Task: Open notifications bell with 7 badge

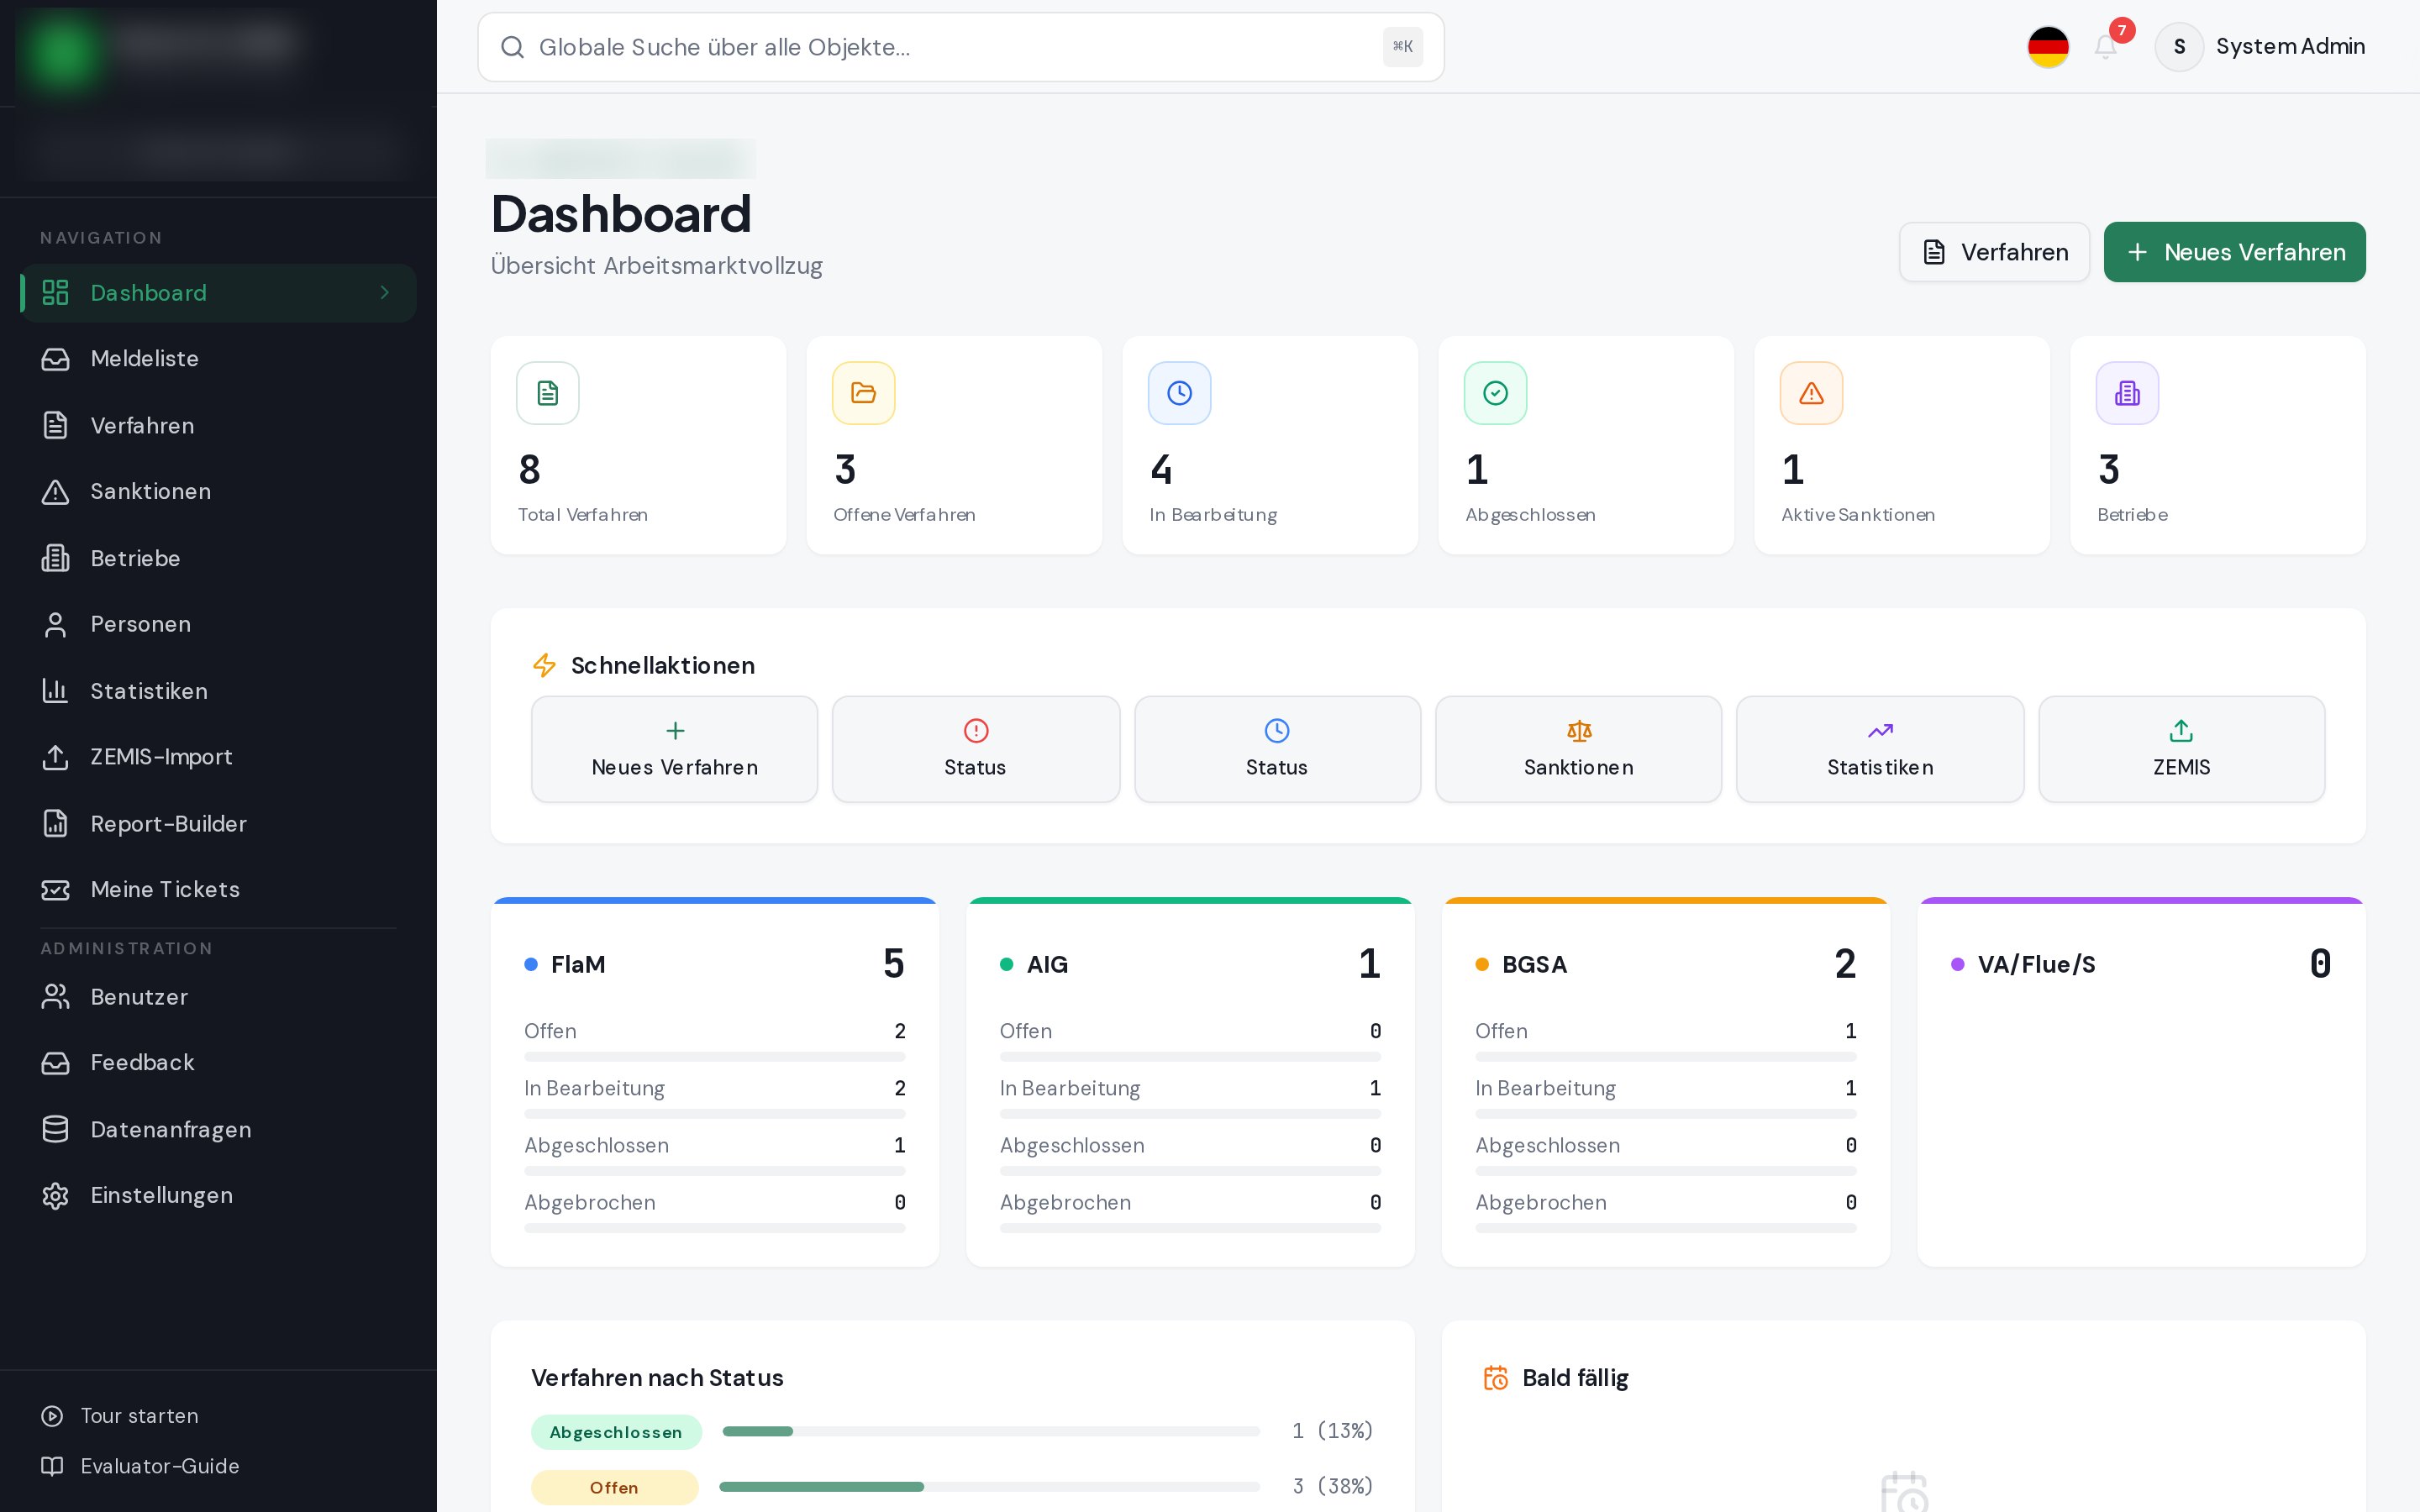Action: [x=2106, y=46]
